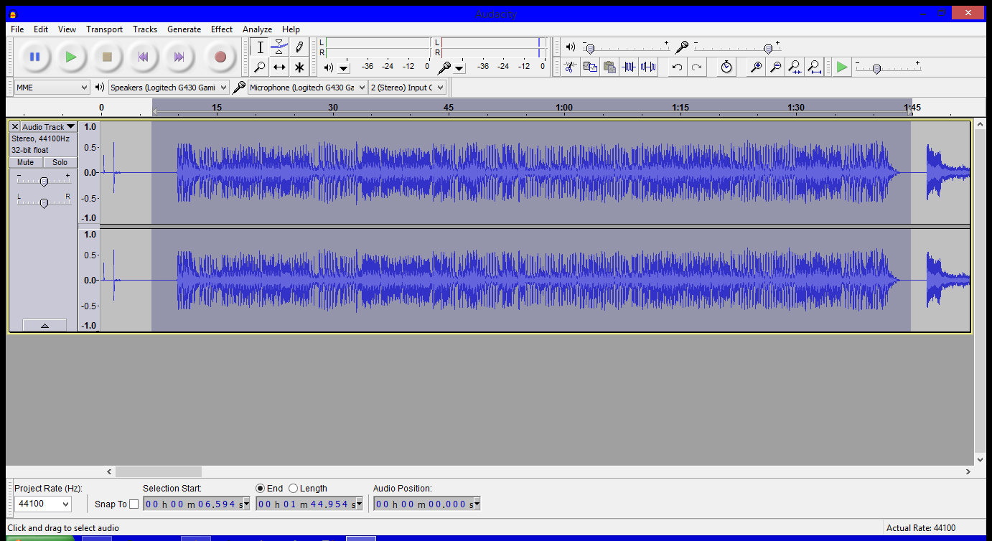Open the Speakers output device dropdown
The width and height of the screenshot is (992, 541).
pyautogui.click(x=169, y=87)
